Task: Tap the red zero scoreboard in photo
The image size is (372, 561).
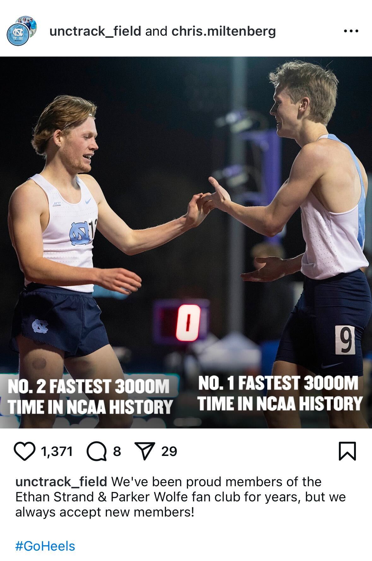Action: 188,322
